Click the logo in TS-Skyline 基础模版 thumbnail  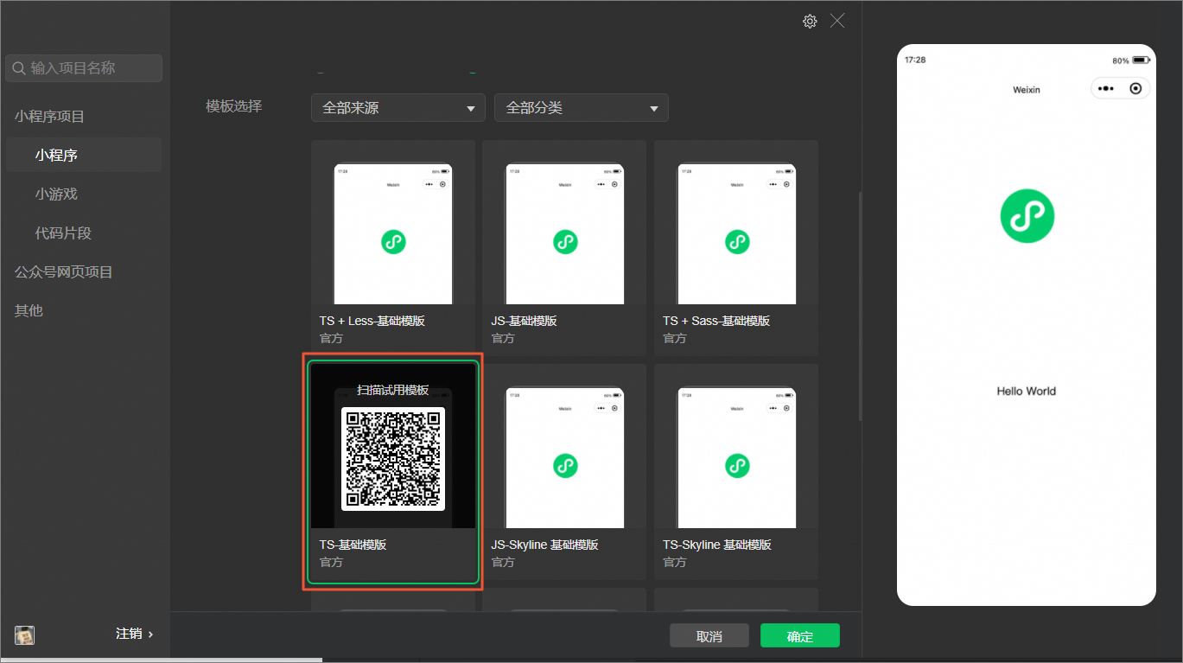point(736,466)
